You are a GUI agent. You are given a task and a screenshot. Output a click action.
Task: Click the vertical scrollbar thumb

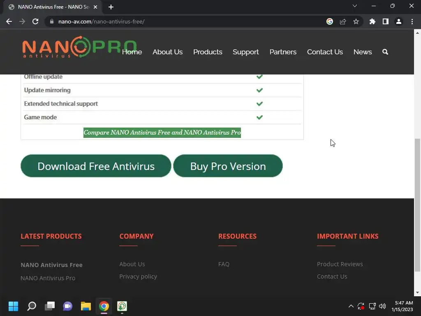[417, 205]
